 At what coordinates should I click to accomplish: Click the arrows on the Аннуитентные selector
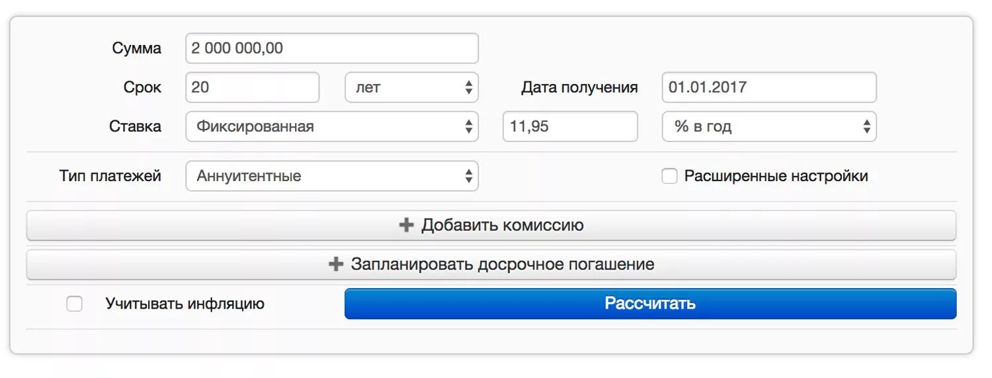pyautogui.click(x=468, y=176)
